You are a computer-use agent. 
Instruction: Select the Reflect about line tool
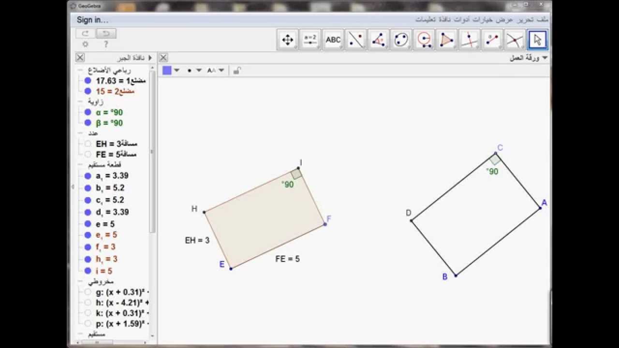click(x=355, y=40)
